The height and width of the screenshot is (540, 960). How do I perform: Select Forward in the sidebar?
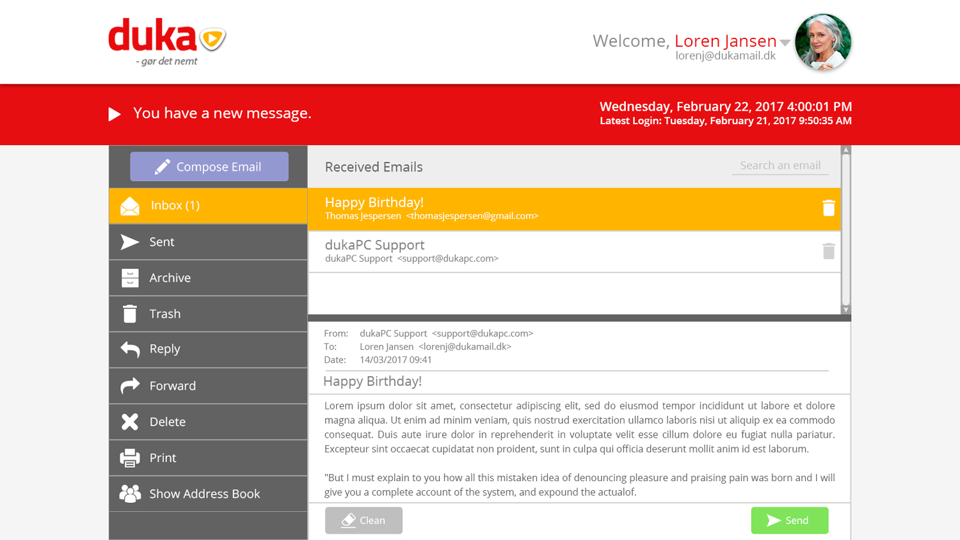(208, 385)
